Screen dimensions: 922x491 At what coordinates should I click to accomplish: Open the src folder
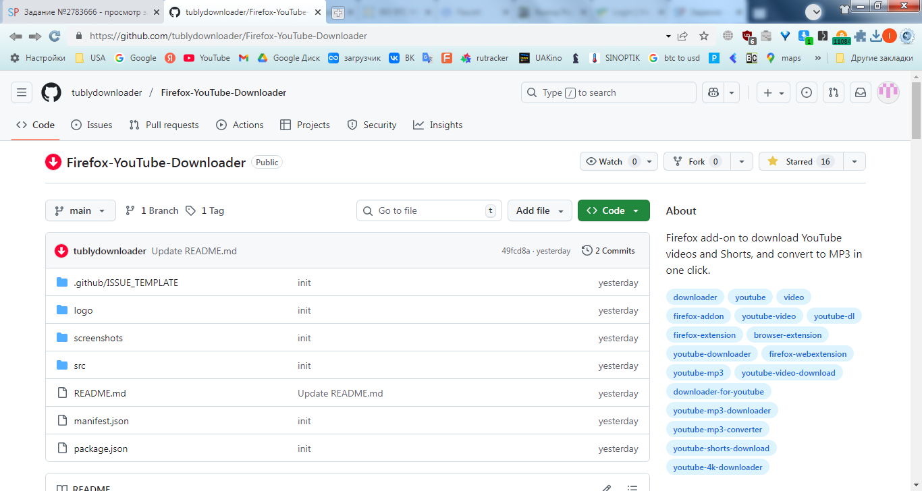[80, 366]
